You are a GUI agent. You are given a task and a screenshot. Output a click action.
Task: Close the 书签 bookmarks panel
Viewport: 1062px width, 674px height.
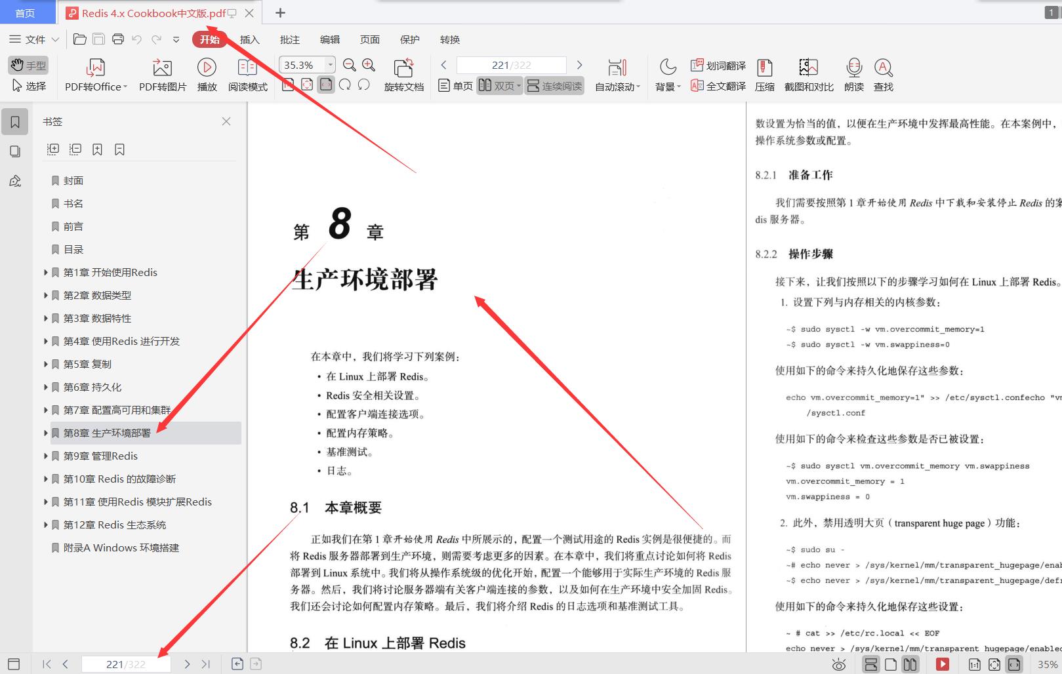[x=226, y=121]
